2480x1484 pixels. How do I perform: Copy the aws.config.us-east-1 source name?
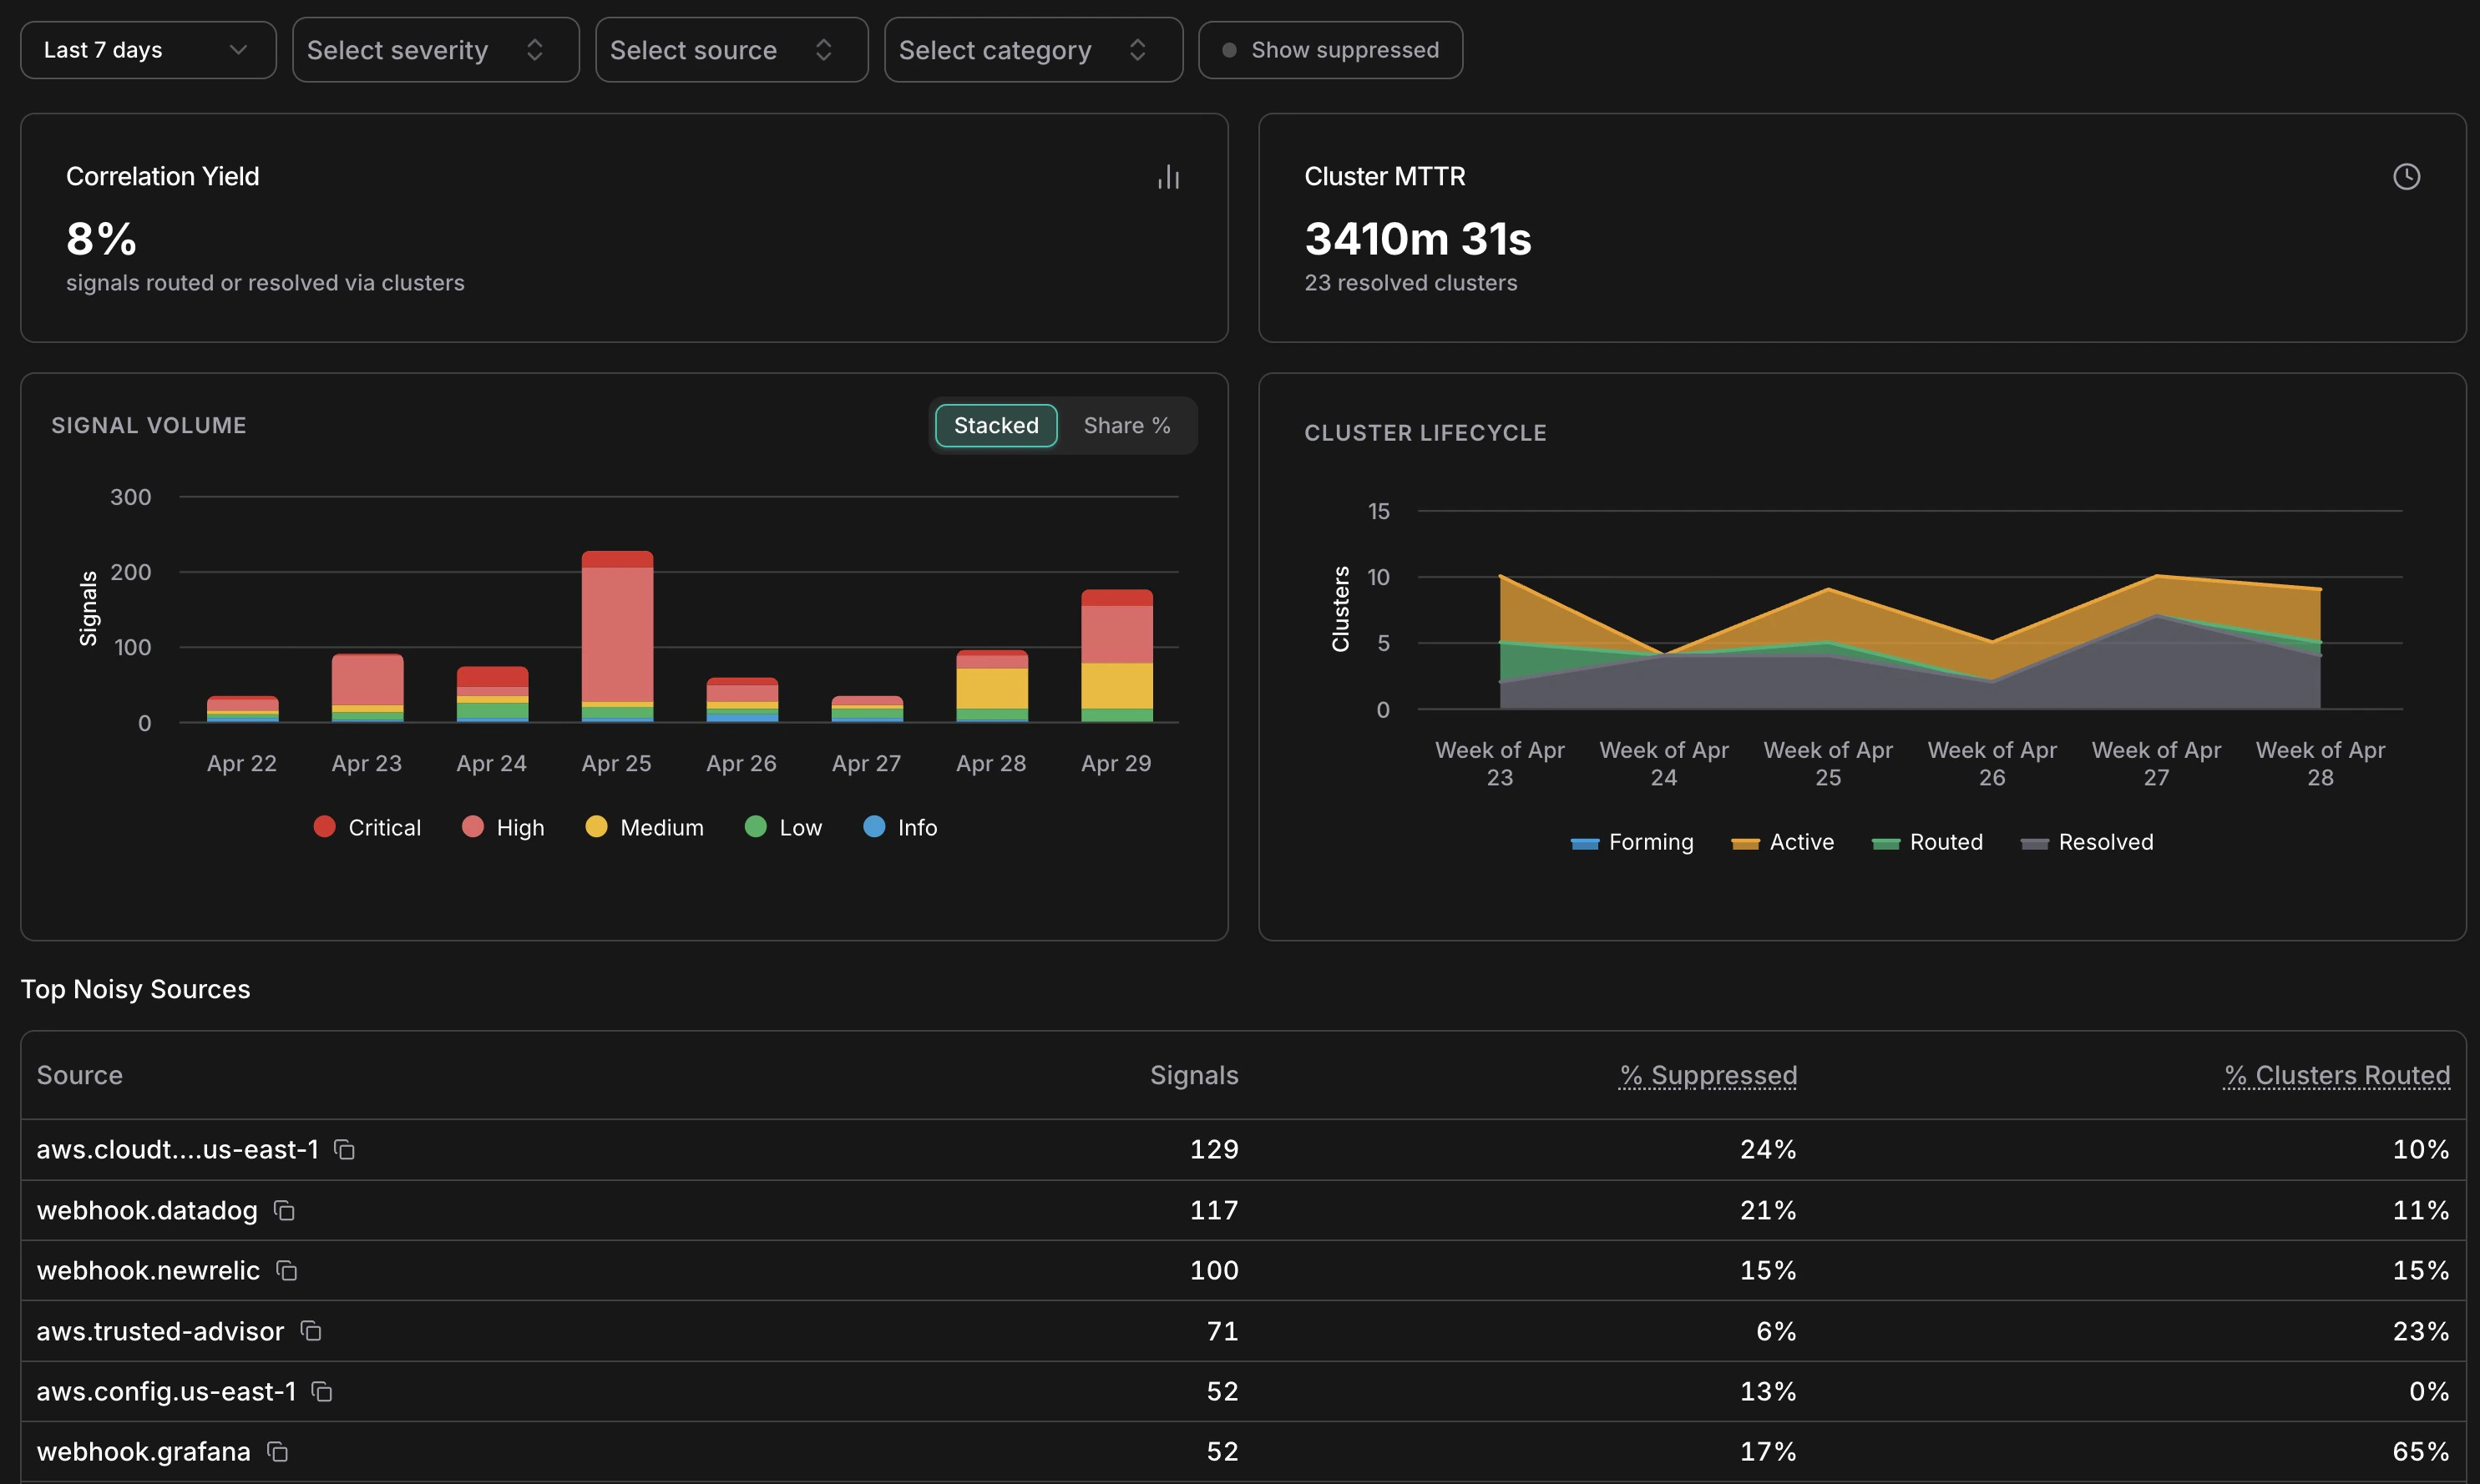321,1392
